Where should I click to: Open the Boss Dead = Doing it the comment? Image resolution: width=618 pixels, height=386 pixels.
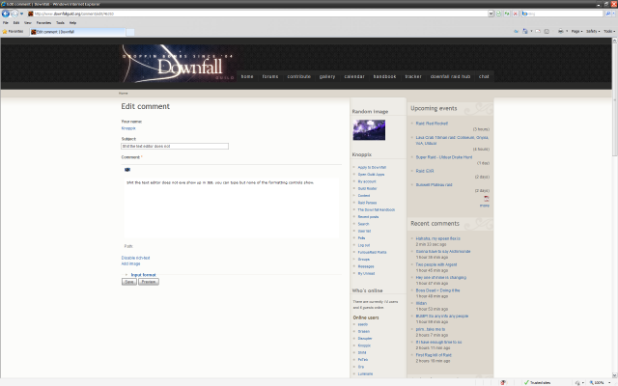coord(437,290)
